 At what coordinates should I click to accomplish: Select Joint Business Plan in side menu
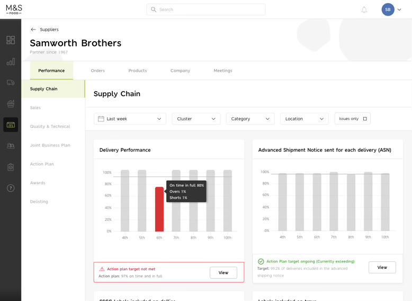click(50, 145)
